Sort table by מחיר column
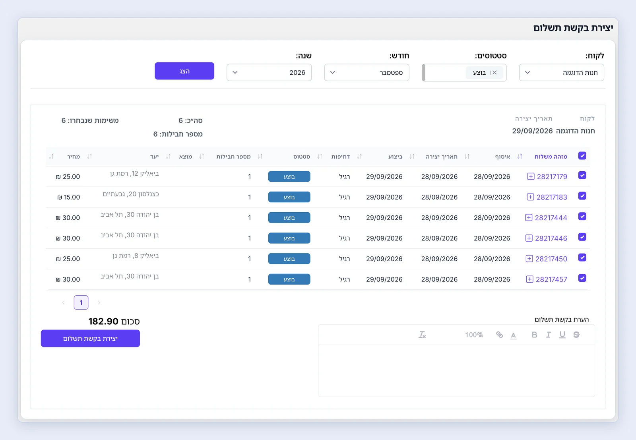The width and height of the screenshot is (636, 440). pyautogui.click(x=51, y=157)
